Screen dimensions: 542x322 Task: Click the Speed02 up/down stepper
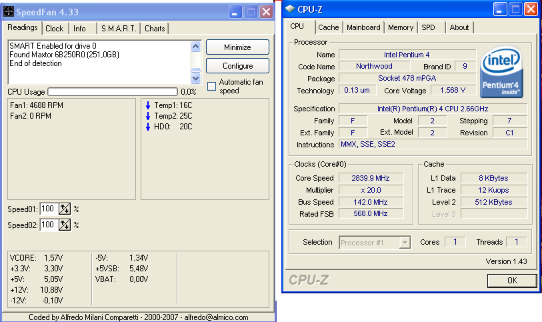(65, 225)
